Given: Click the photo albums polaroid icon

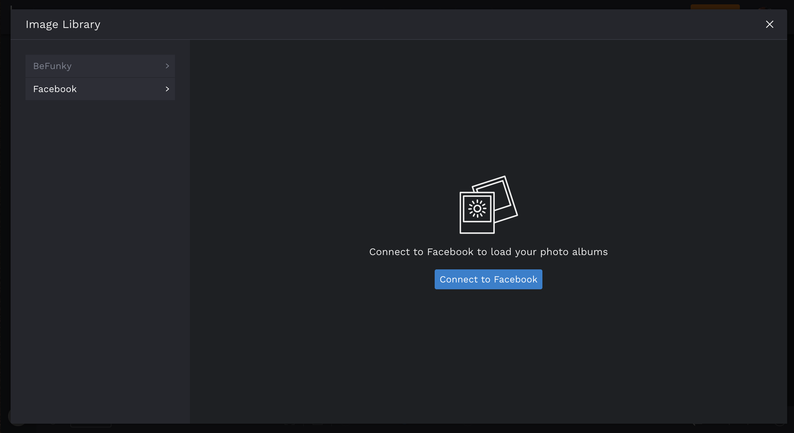Looking at the screenshot, I should 489,205.
